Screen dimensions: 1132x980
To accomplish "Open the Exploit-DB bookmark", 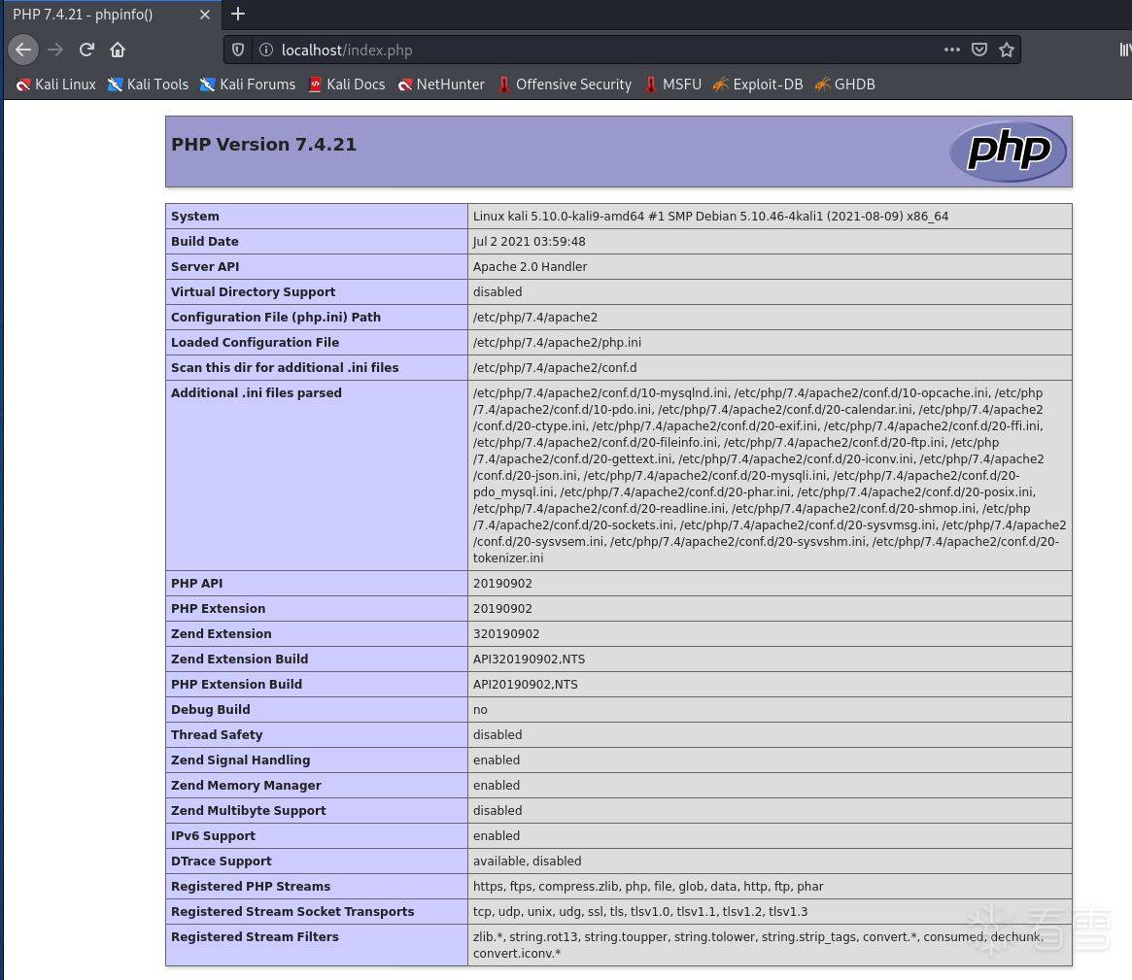I will coord(758,84).
